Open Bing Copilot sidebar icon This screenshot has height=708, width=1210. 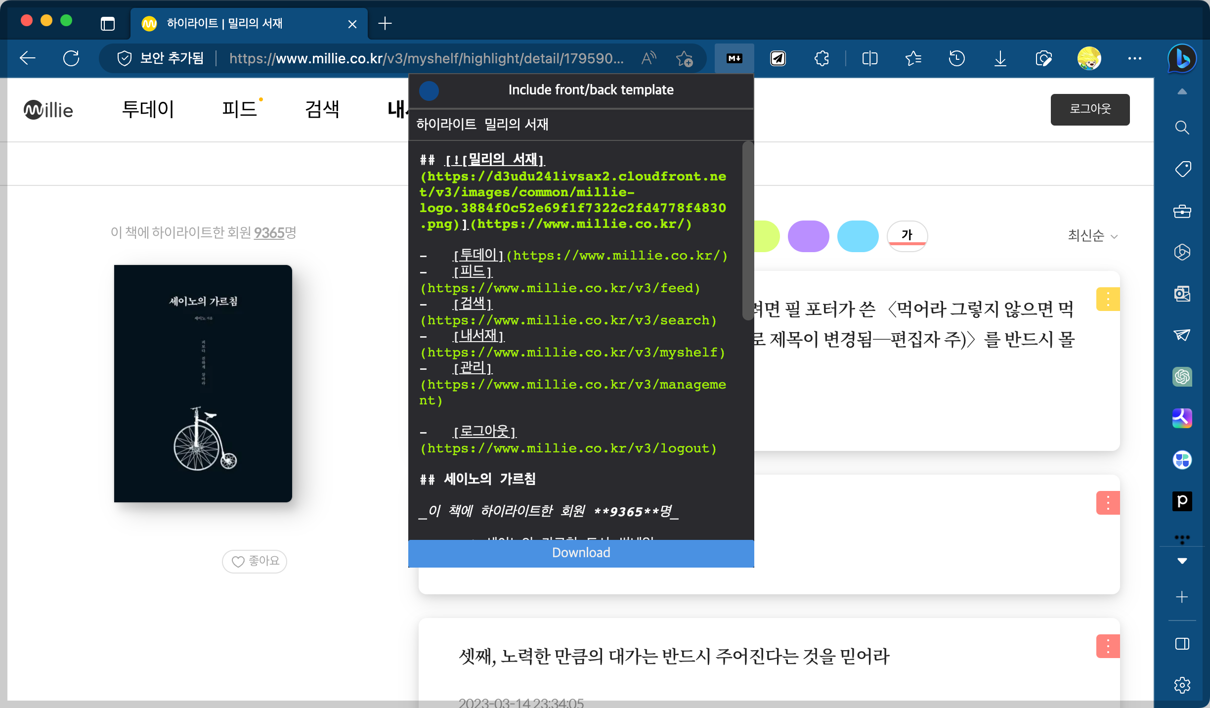1182,58
